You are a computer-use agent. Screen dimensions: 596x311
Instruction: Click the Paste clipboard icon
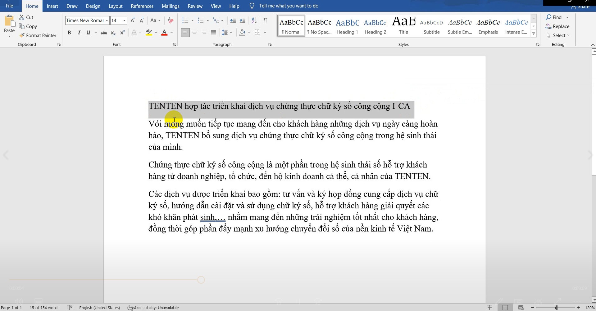pos(9,21)
